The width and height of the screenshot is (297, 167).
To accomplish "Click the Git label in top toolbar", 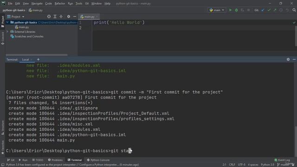I will click(256, 10).
